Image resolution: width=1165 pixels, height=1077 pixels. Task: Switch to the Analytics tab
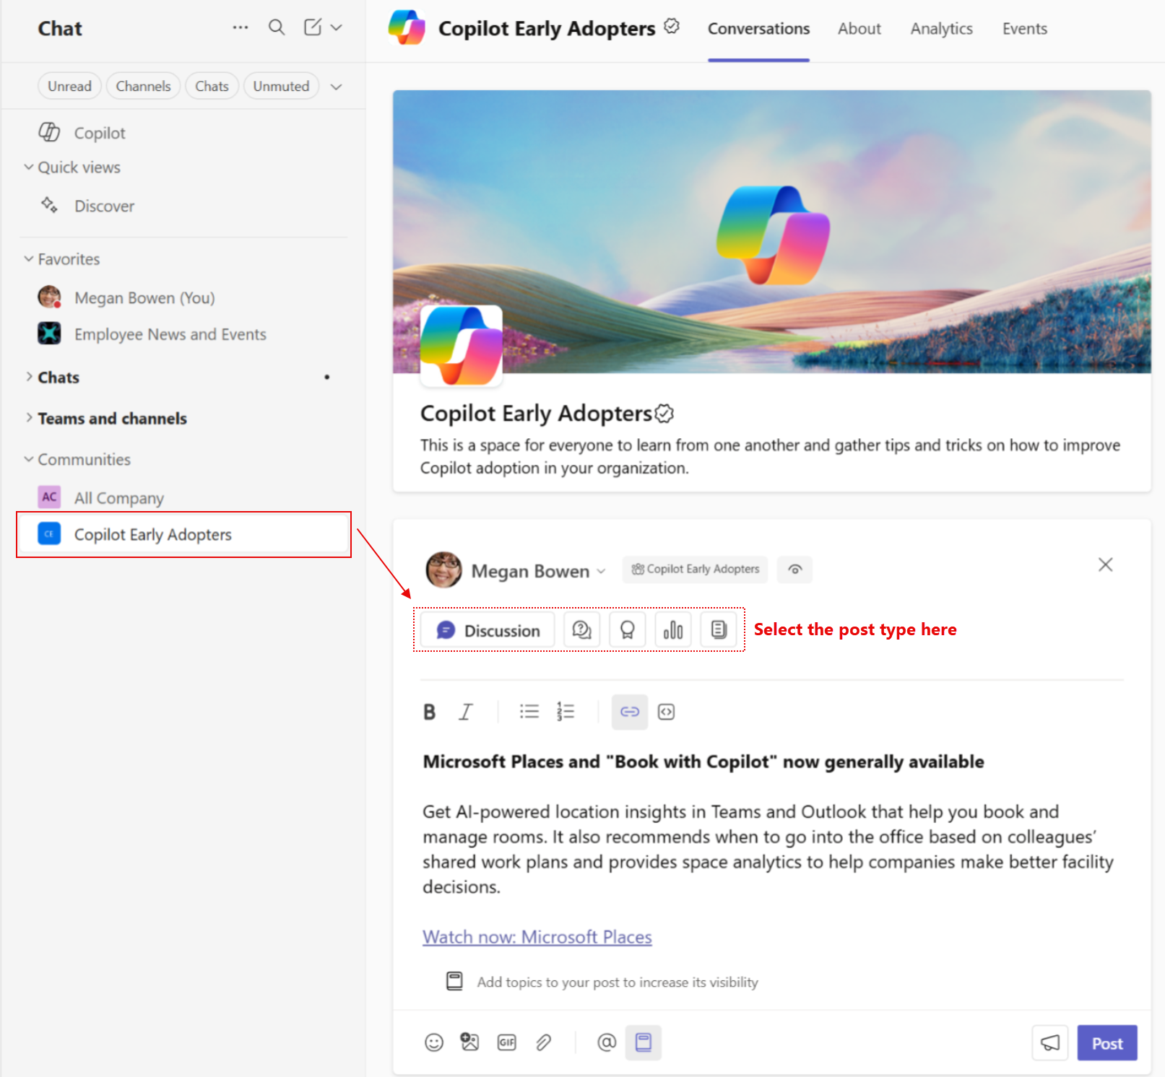[941, 28]
